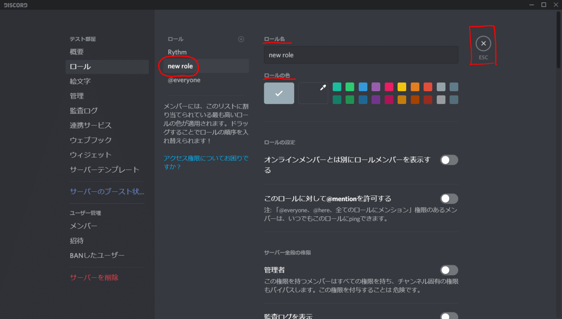Pick the yellow color swatch

[x=402, y=87]
